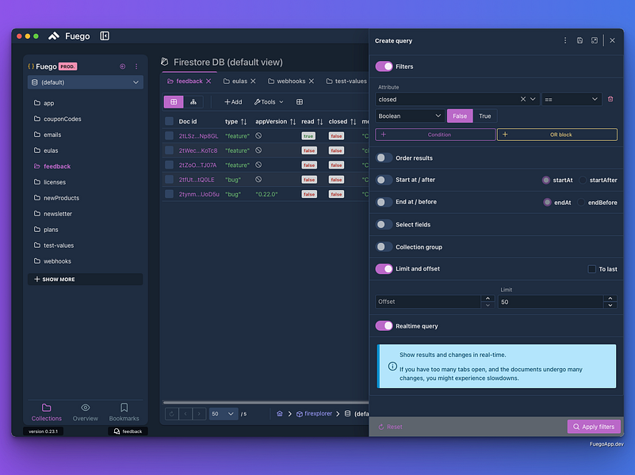The image size is (635, 475).
Task: Enable Start at / after toggle
Action: pos(384,180)
